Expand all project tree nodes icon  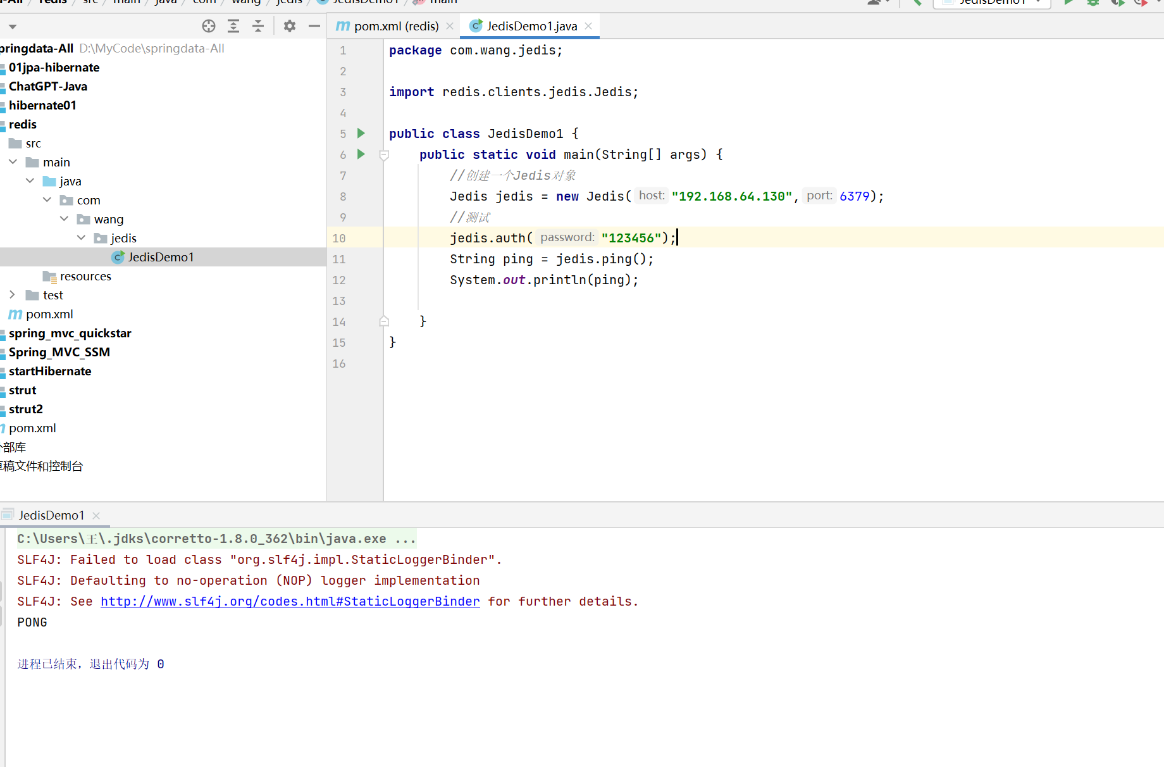tap(233, 26)
